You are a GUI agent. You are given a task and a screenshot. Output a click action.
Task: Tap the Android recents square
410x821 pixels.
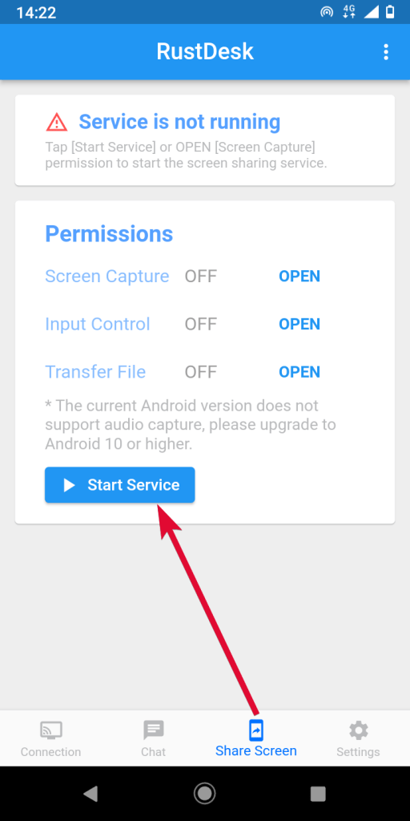pyautogui.click(x=318, y=794)
